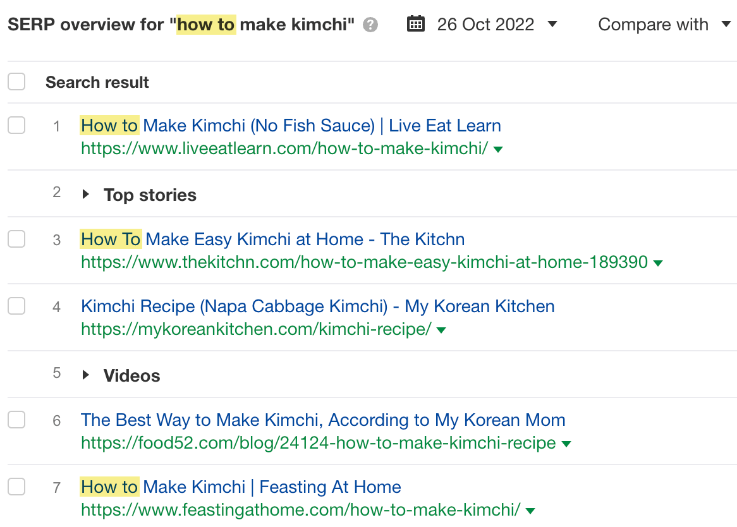Click caret icon next to mykoreankitchen.com URL
Screen dimensions: 737x527
441,330
